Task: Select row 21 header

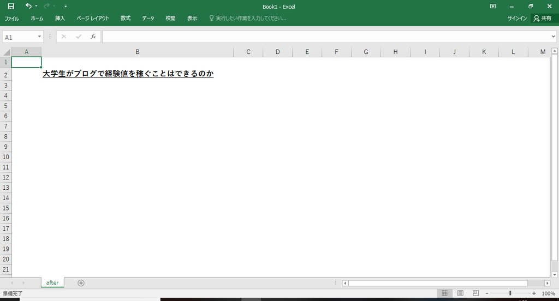Action: point(5,269)
